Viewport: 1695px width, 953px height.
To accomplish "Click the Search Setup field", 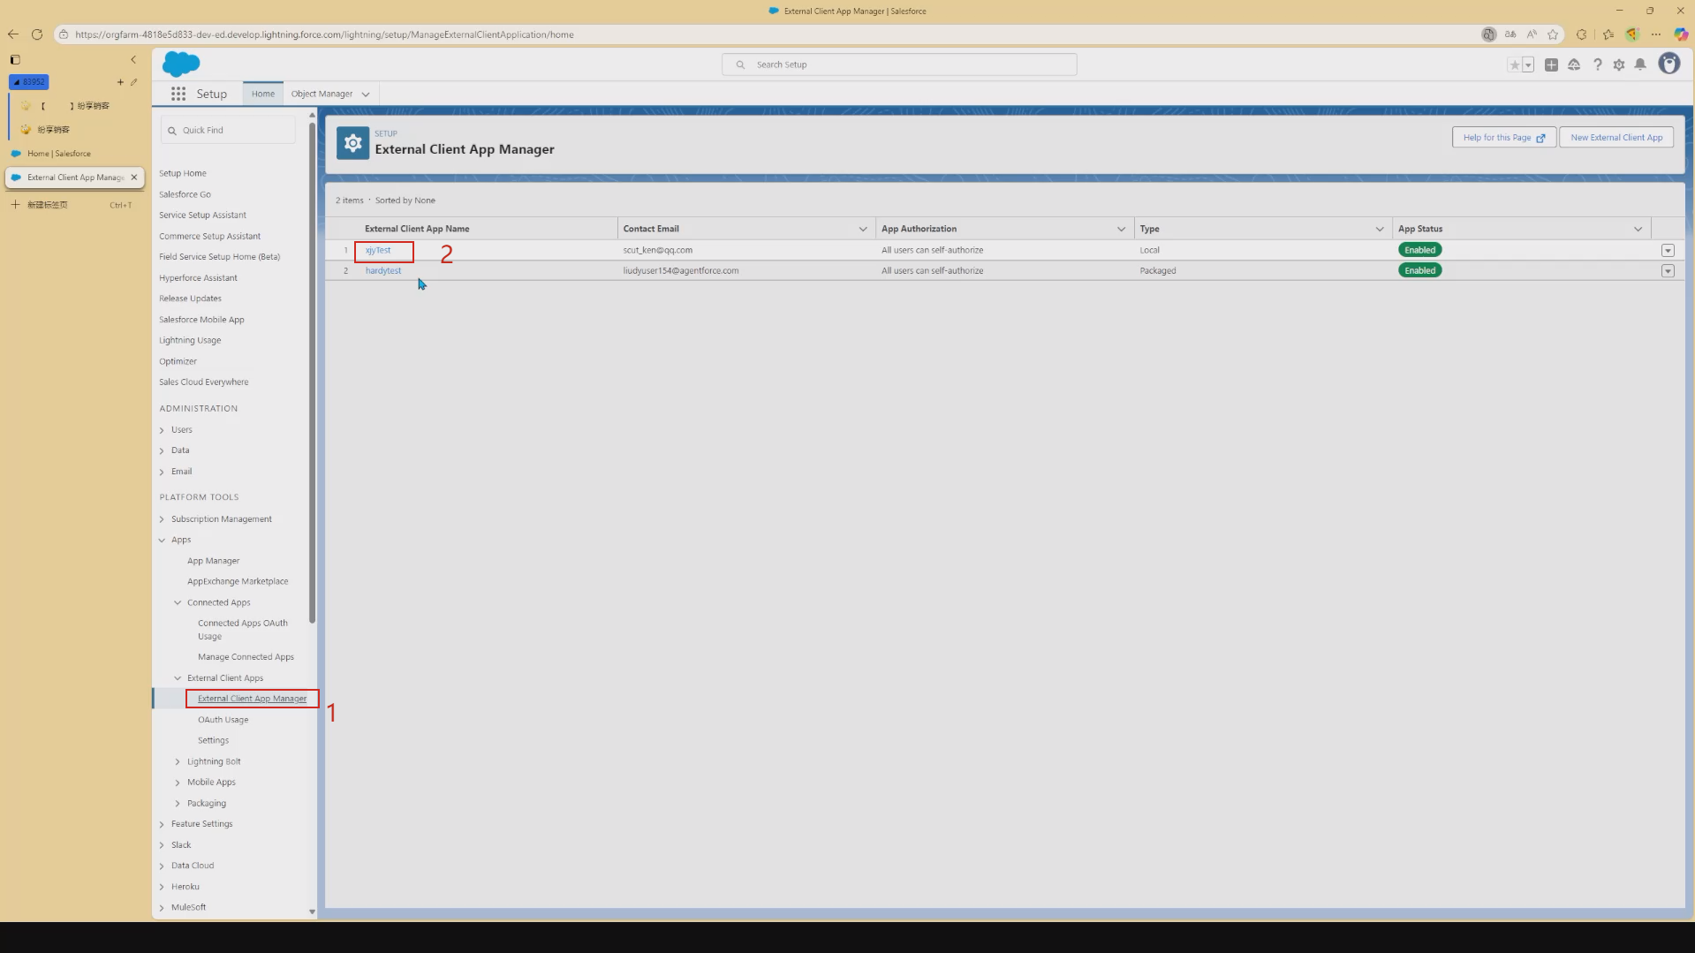I will [x=899, y=64].
